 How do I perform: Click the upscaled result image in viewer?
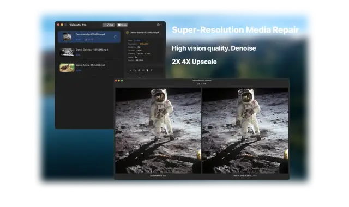click(245, 131)
